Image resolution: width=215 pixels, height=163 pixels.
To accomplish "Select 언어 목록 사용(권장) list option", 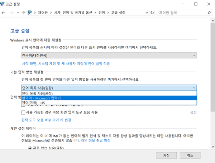I will [109, 94].
